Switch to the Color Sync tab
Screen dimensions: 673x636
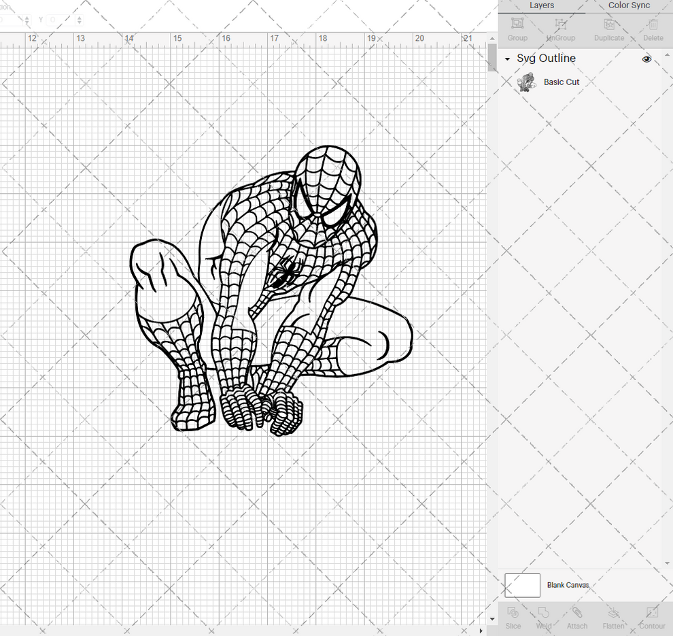point(628,5)
